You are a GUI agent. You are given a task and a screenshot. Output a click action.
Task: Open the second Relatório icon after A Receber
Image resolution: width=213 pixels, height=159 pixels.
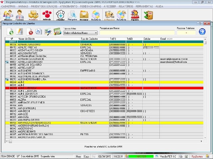(121, 15)
